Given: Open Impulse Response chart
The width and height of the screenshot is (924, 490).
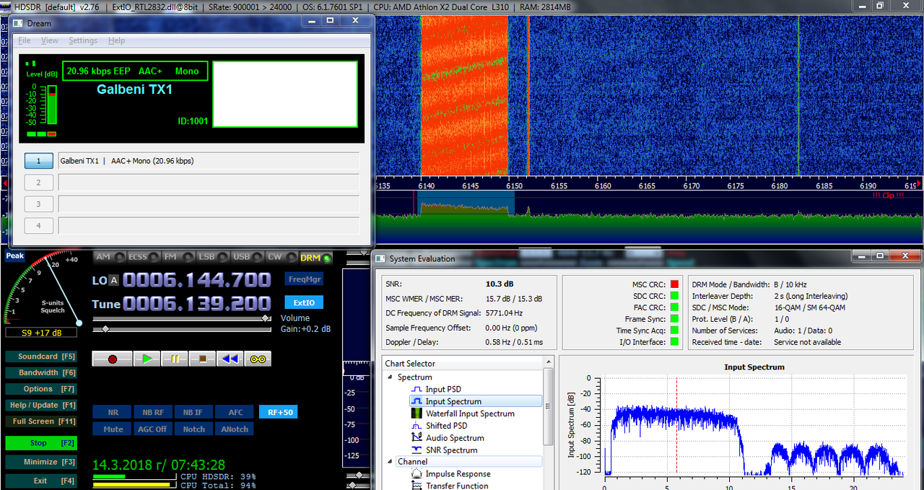Looking at the screenshot, I should pos(458,474).
